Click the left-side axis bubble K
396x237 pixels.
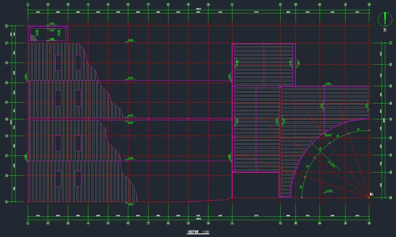pos(7,26)
